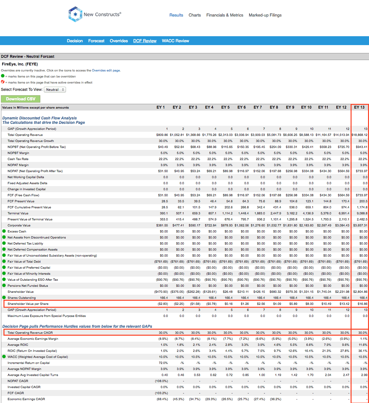Click the Terminal Value row label

18,213
